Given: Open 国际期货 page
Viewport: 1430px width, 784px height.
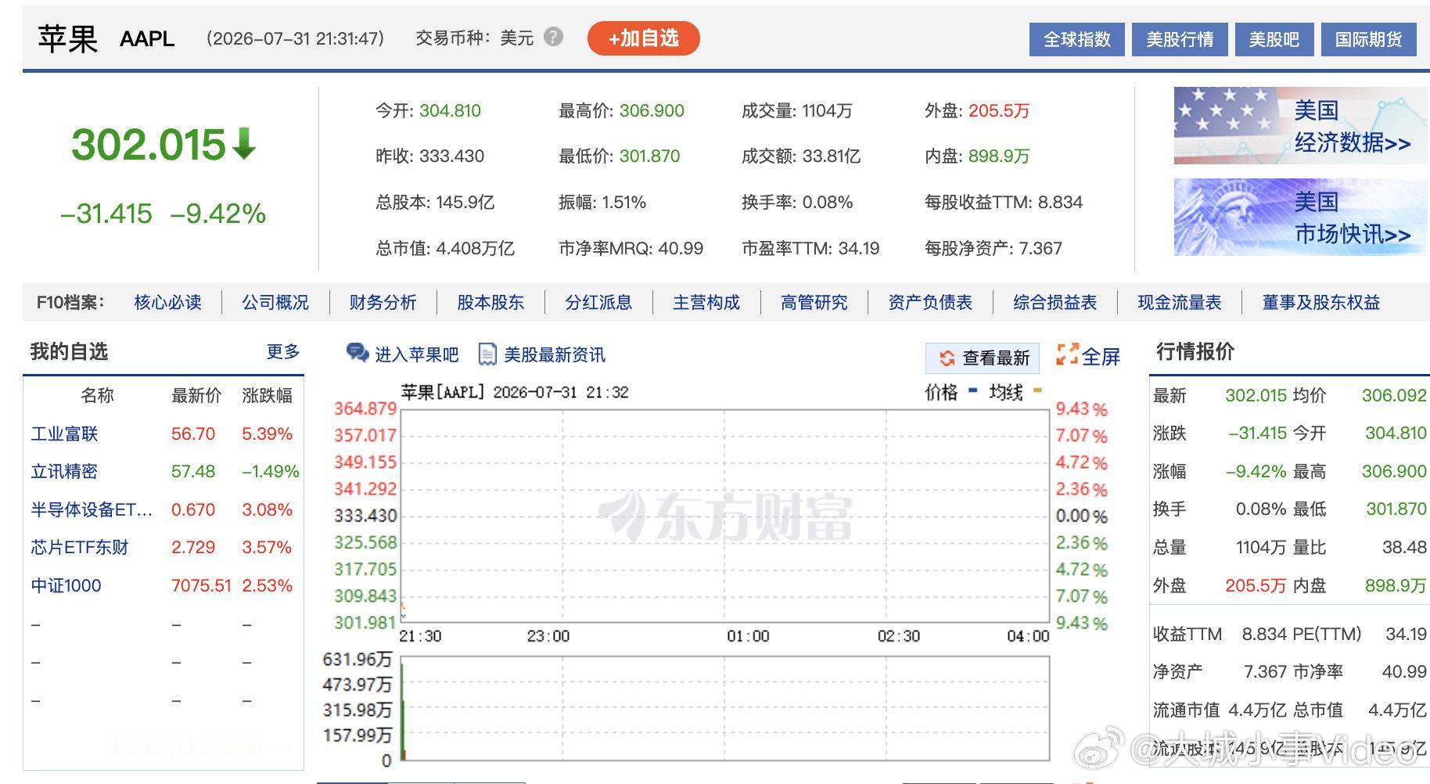Looking at the screenshot, I should coord(1368,39).
